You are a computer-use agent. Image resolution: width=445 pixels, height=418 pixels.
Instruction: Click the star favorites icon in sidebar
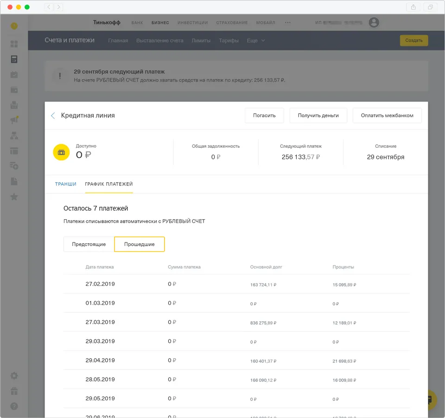[x=14, y=196]
